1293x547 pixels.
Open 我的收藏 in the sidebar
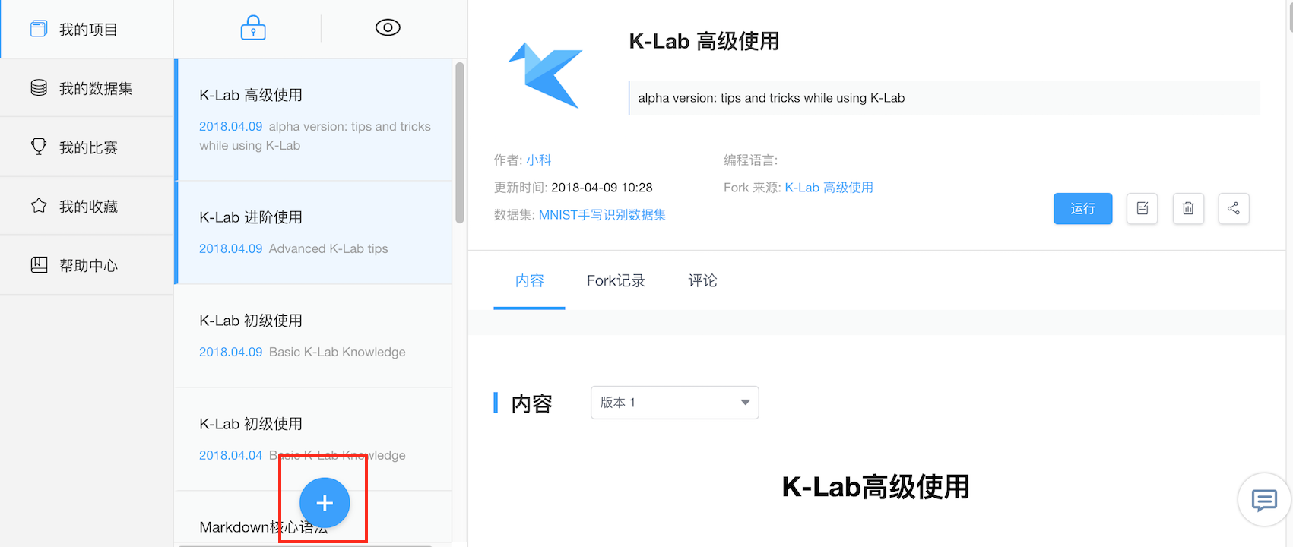coord(87,206)
